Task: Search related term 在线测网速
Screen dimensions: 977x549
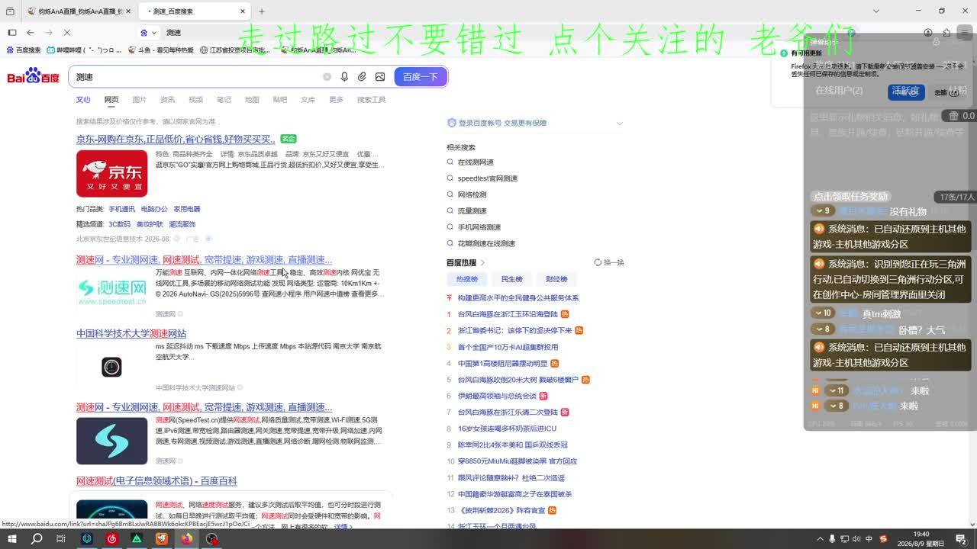Action: (476, 162)
